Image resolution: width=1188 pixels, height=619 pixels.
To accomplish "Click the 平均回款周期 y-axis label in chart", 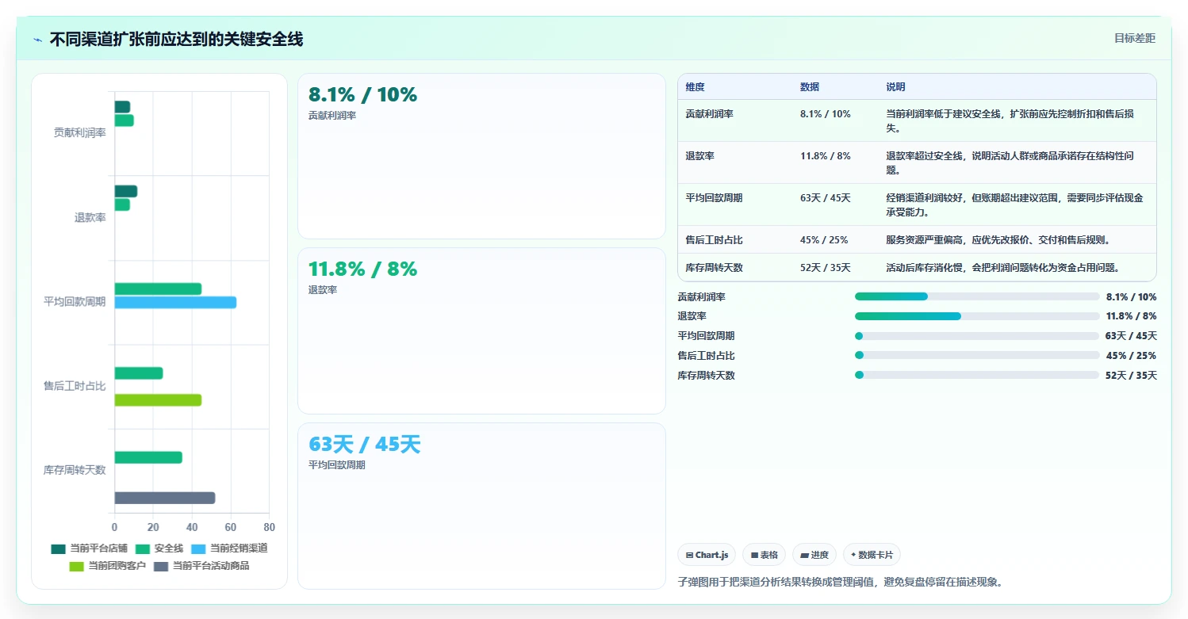I will pyautogui.click(x=75, y=302).
